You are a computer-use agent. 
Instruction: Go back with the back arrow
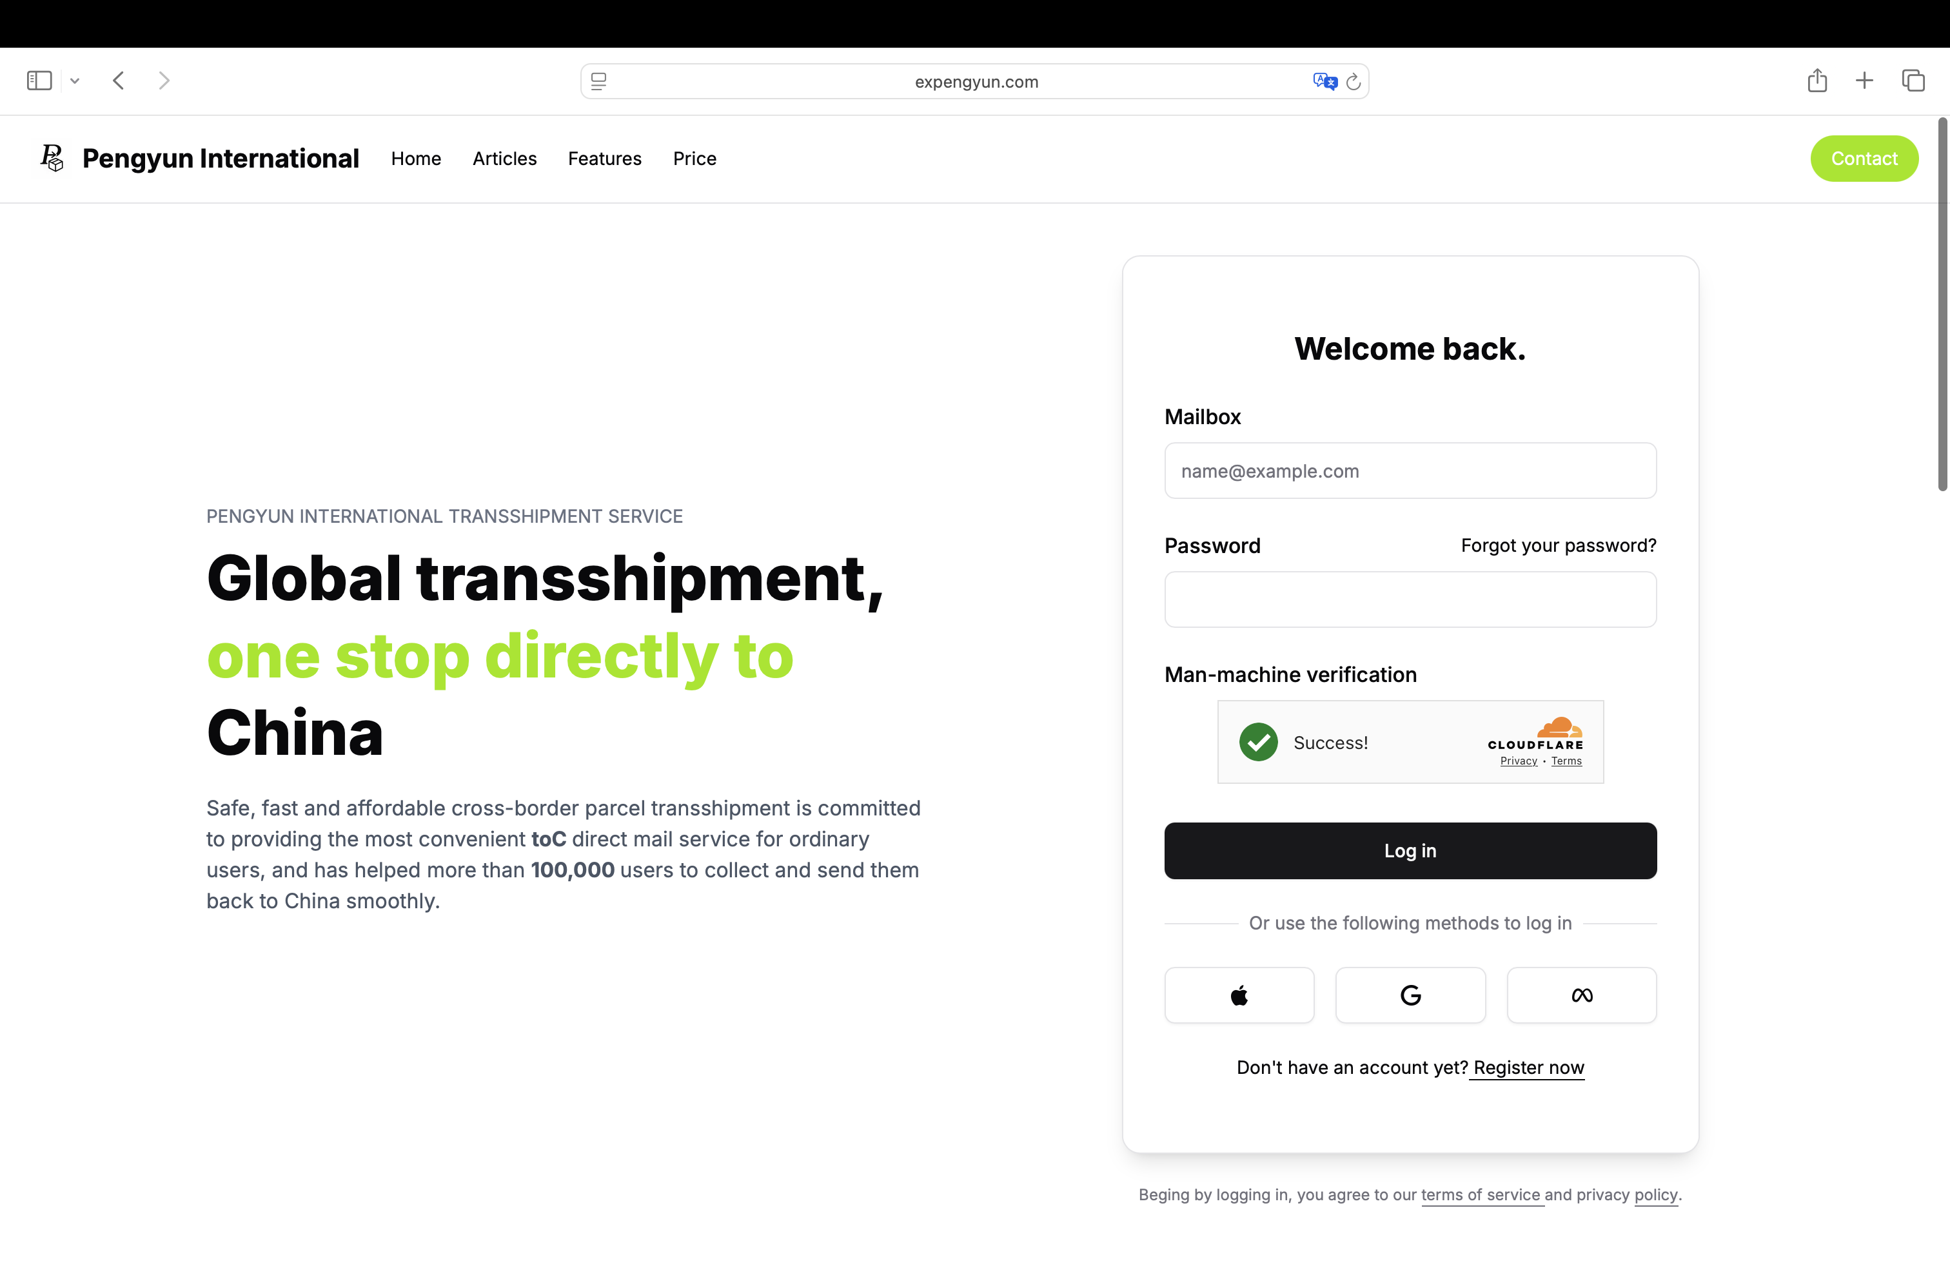pyautogui.click(x=119, y=80)
